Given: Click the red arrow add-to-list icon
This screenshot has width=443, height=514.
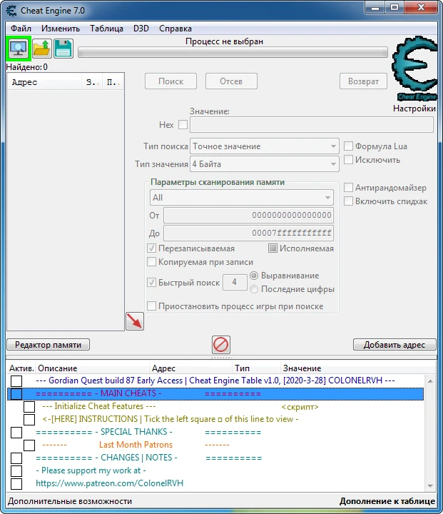Looking at the screenshot, I should tap(135, 321).
